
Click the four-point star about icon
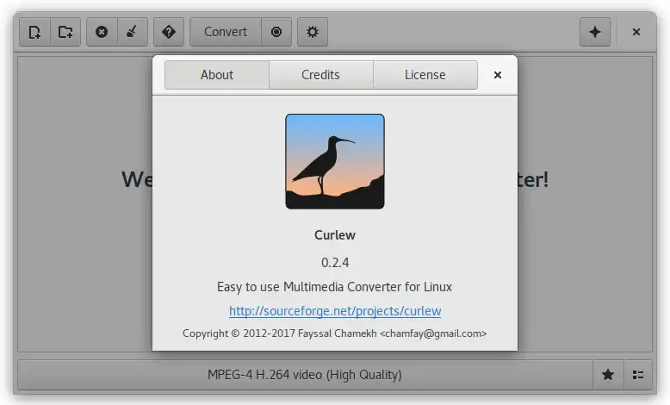[595, 32]
